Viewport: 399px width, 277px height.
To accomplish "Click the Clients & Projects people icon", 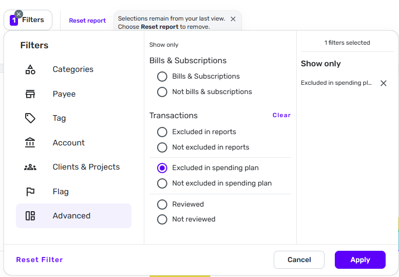I will (30, 167).
